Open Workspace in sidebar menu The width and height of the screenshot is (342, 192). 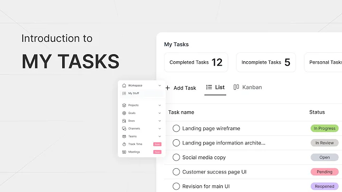coord(135,86)
